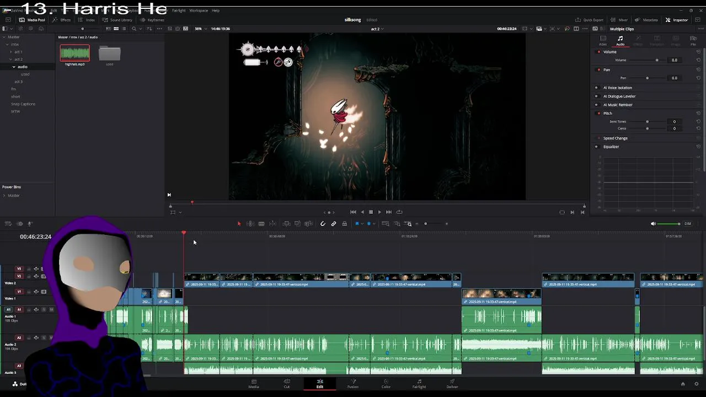This screenshot has height=397, width=706.
Task: Play the timeline forward
Action: pyautogui.click(x=379, y=212)
